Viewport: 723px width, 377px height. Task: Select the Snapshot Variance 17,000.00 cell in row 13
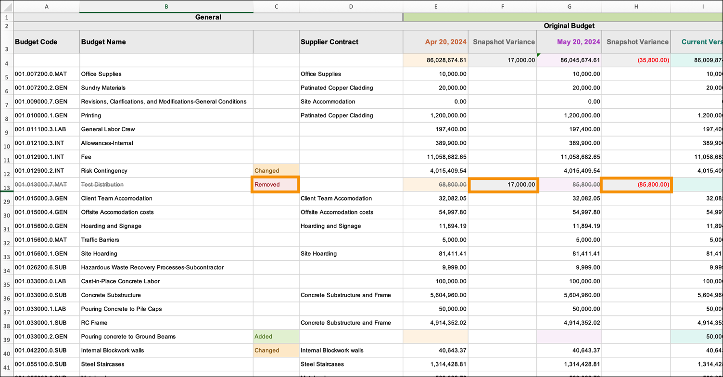coord(503,184)
